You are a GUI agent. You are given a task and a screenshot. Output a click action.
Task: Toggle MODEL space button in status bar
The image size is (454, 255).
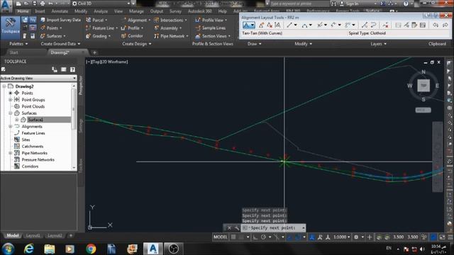(x=221, y=237)
